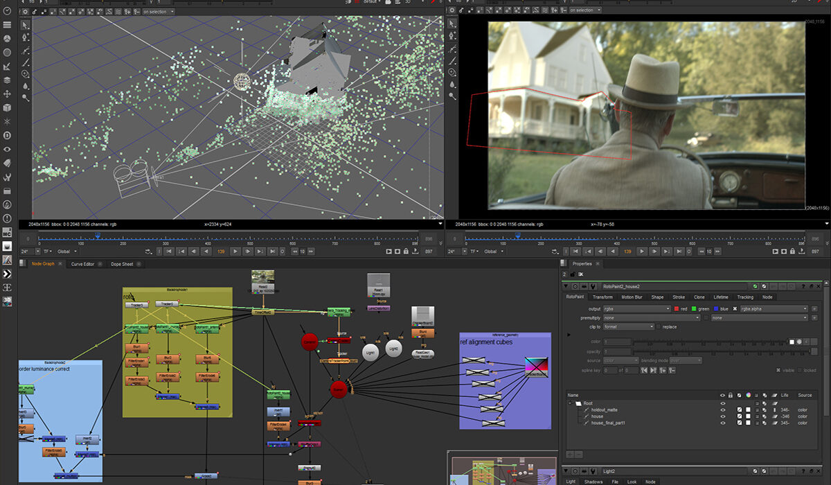This screenshot has height=485, width=831.
Task: Open the Filter nodes menu (circle icon)
Action: (7, 52)
